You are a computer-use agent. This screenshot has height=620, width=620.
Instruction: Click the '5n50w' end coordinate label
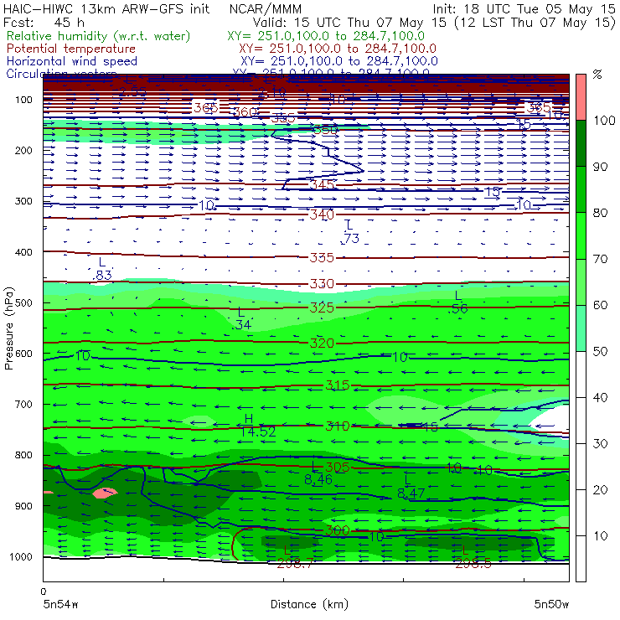[551, 604]
